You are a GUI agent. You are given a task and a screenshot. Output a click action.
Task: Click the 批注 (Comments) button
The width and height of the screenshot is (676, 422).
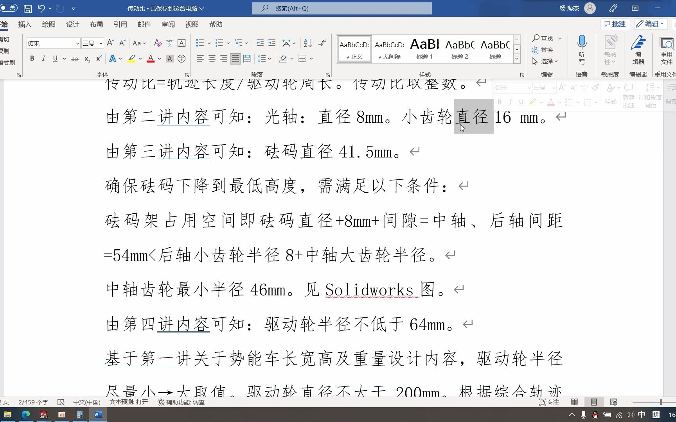(615, 24)
